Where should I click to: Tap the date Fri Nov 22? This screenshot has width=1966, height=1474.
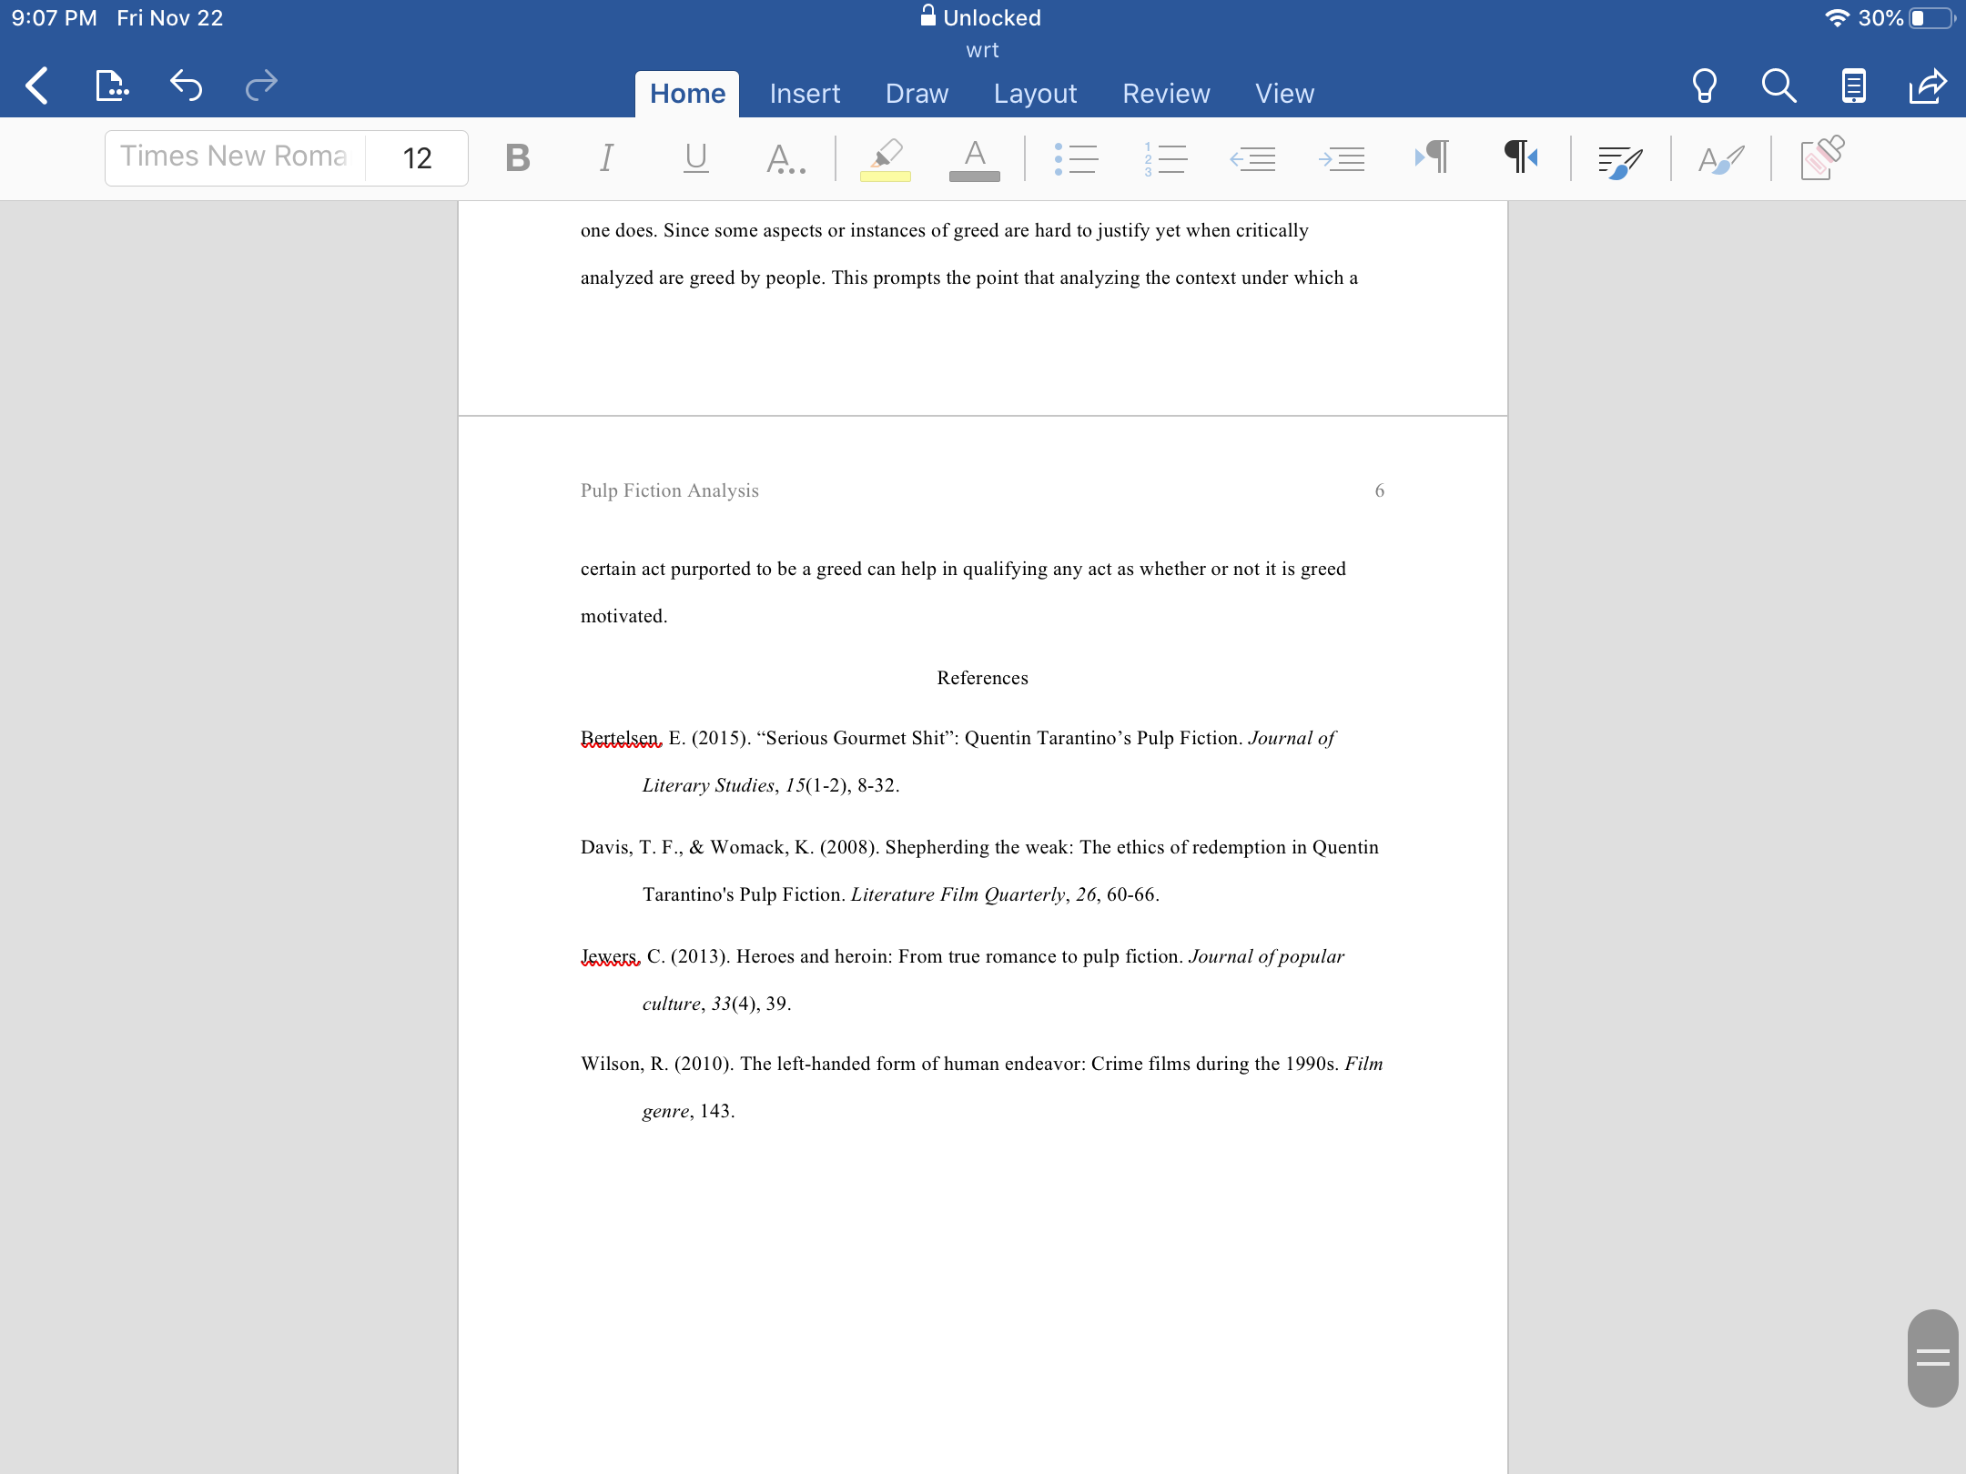click(169, 18)
